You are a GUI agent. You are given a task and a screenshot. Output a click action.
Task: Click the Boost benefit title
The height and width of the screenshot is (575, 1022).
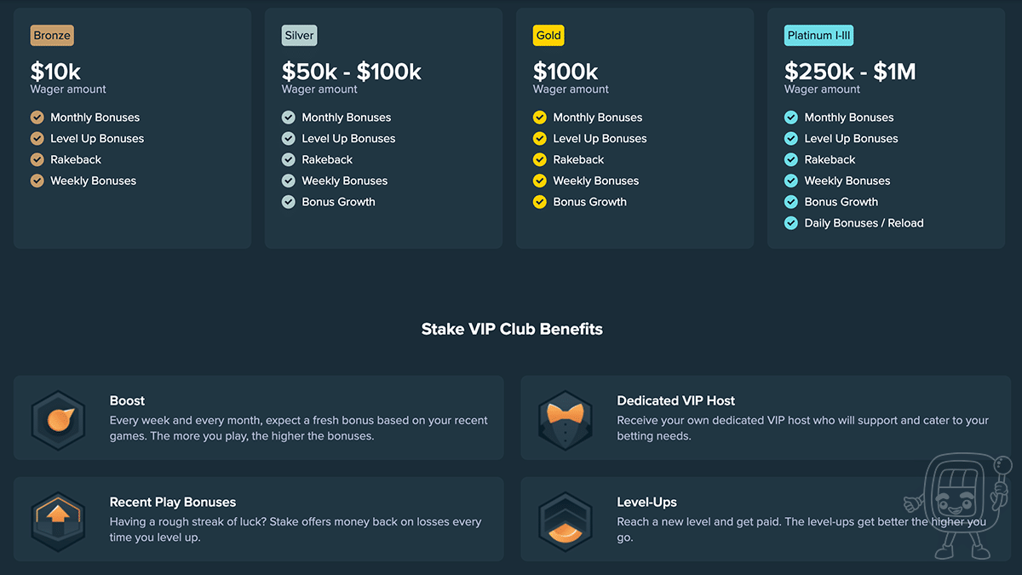(127, 400)
